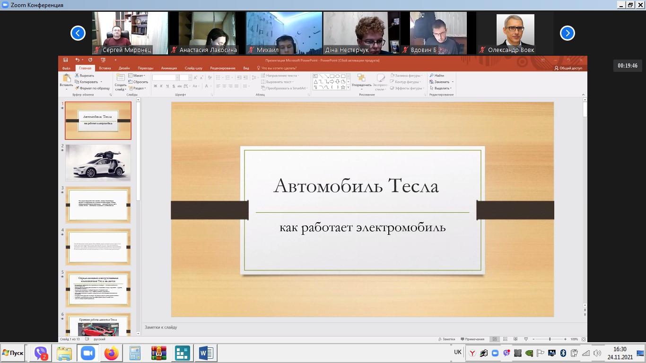Click the Общий доступ share button
The width and height of the screenshot is (646, 363).
pyautogui.click(x=568, y=68)
